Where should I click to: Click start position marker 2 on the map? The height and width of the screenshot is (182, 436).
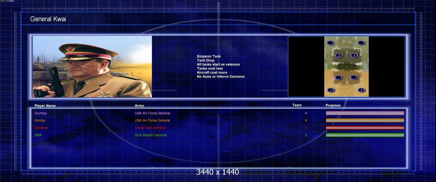pyautogui.click(x=361, y=90)
